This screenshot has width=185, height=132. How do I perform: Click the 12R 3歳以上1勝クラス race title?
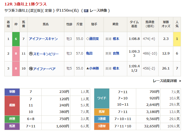26,4
